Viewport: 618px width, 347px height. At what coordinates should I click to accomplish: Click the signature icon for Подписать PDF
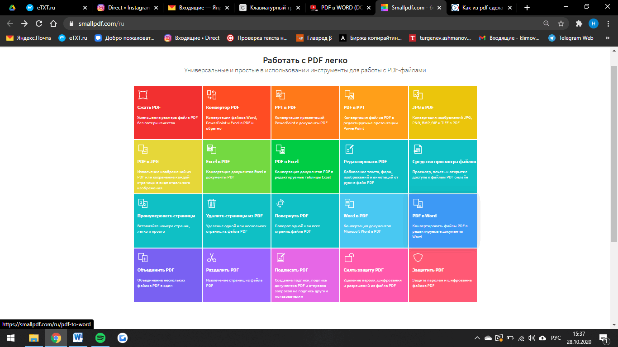[280, 258]
